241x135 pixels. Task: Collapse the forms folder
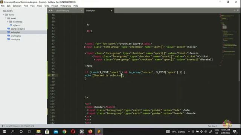click(3, 15)
